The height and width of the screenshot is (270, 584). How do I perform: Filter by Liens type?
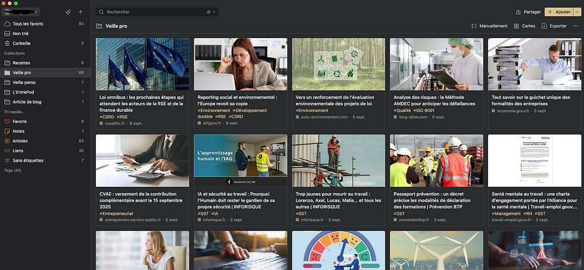45,150
